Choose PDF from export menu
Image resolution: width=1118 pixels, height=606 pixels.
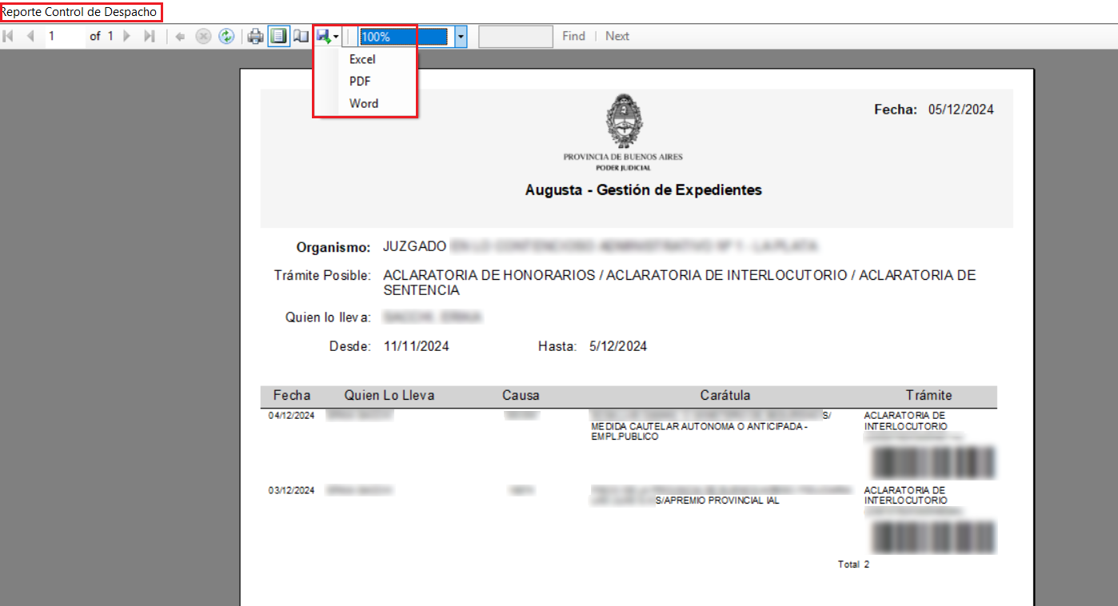point(360,82)
